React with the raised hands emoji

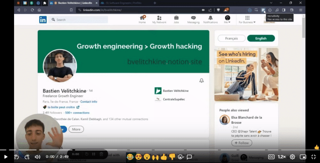pos(155,157)
